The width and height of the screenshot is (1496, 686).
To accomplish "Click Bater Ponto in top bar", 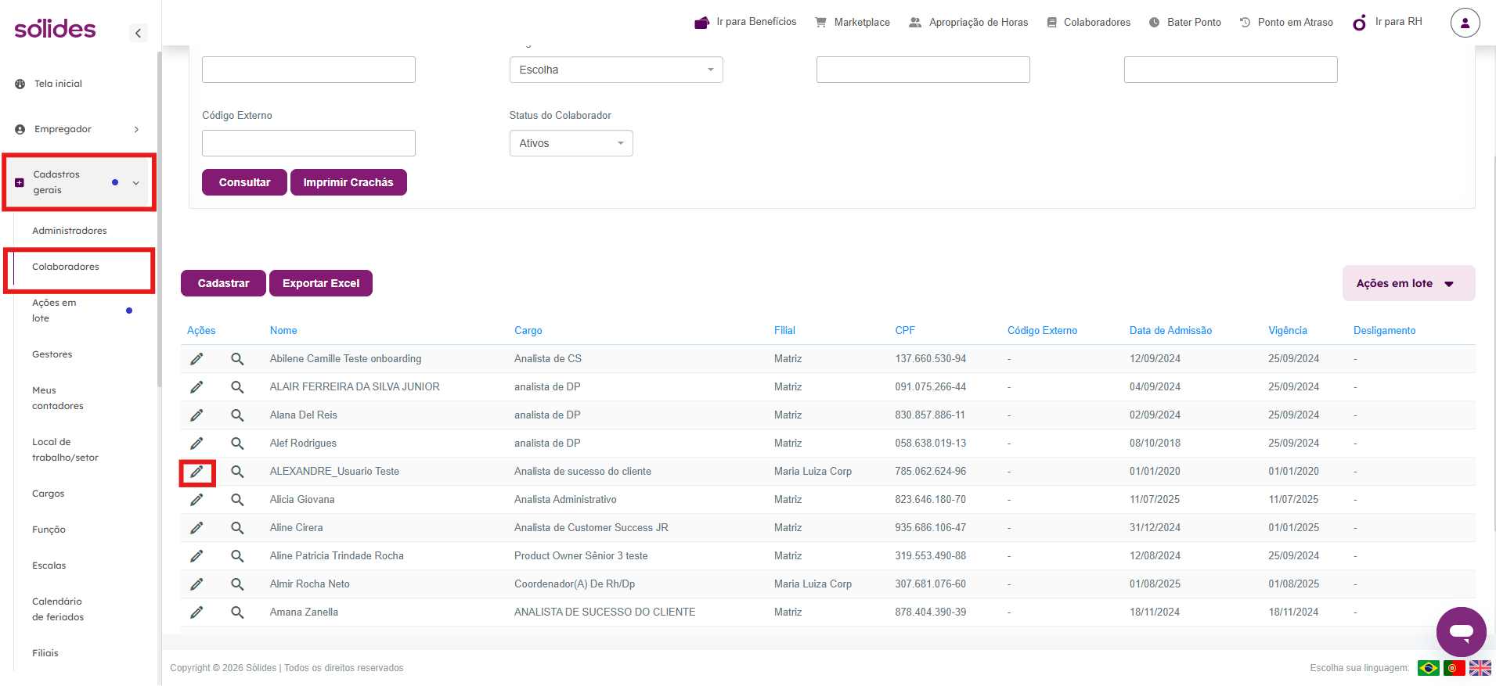I will (x=1185, y=22).
